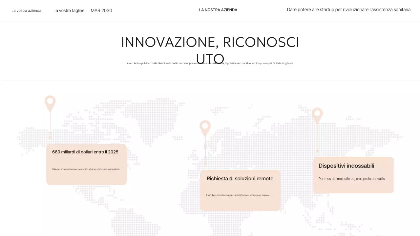
Task: Select the '660 miliardi di dollari entro il 2025' heading
Action: (85, 152)
